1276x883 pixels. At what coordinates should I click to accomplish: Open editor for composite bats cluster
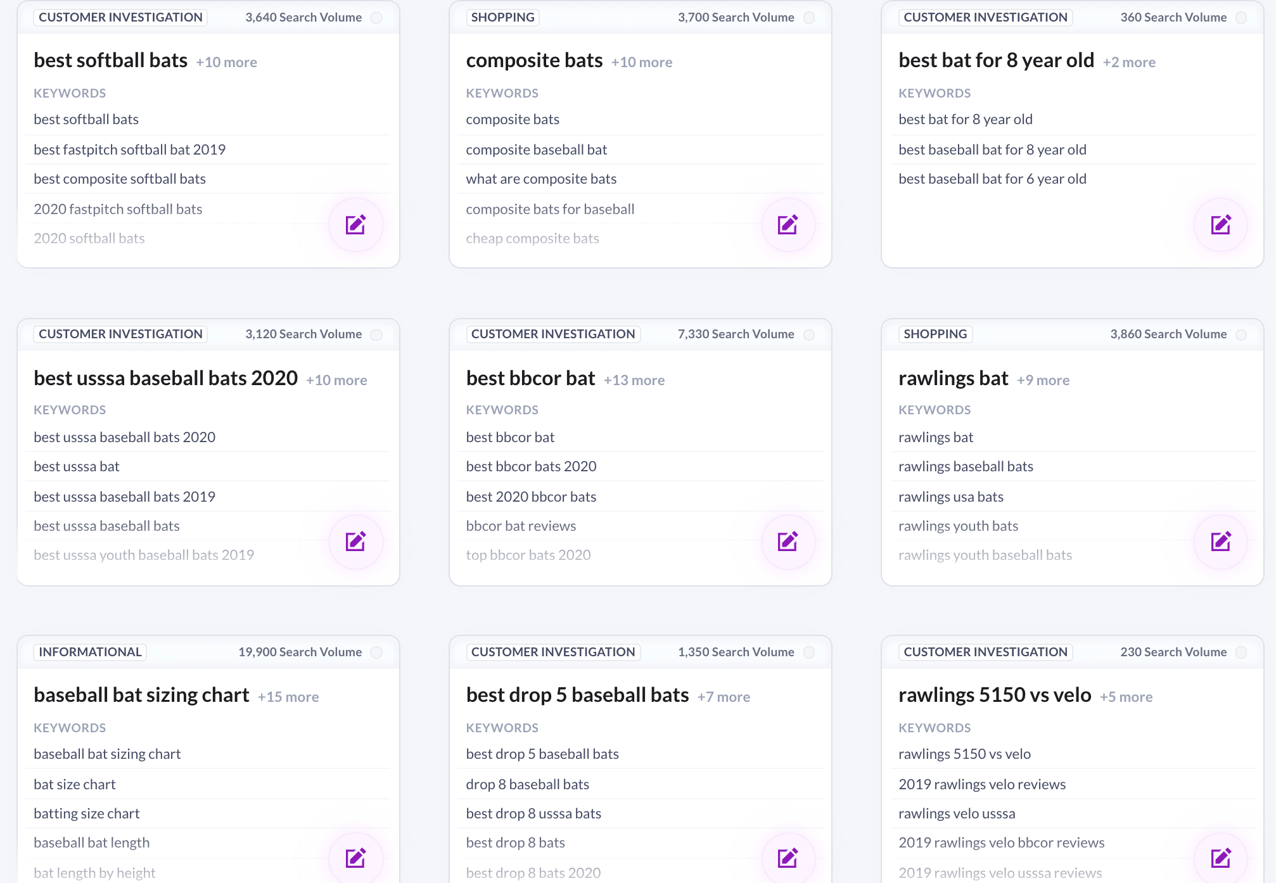click(788, 225)
